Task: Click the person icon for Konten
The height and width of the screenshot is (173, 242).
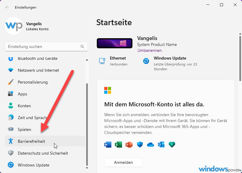Action: pos(11,105)
